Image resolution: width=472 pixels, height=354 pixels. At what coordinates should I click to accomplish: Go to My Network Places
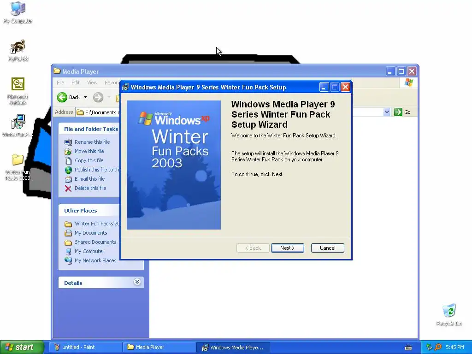(x=95, y=260)
